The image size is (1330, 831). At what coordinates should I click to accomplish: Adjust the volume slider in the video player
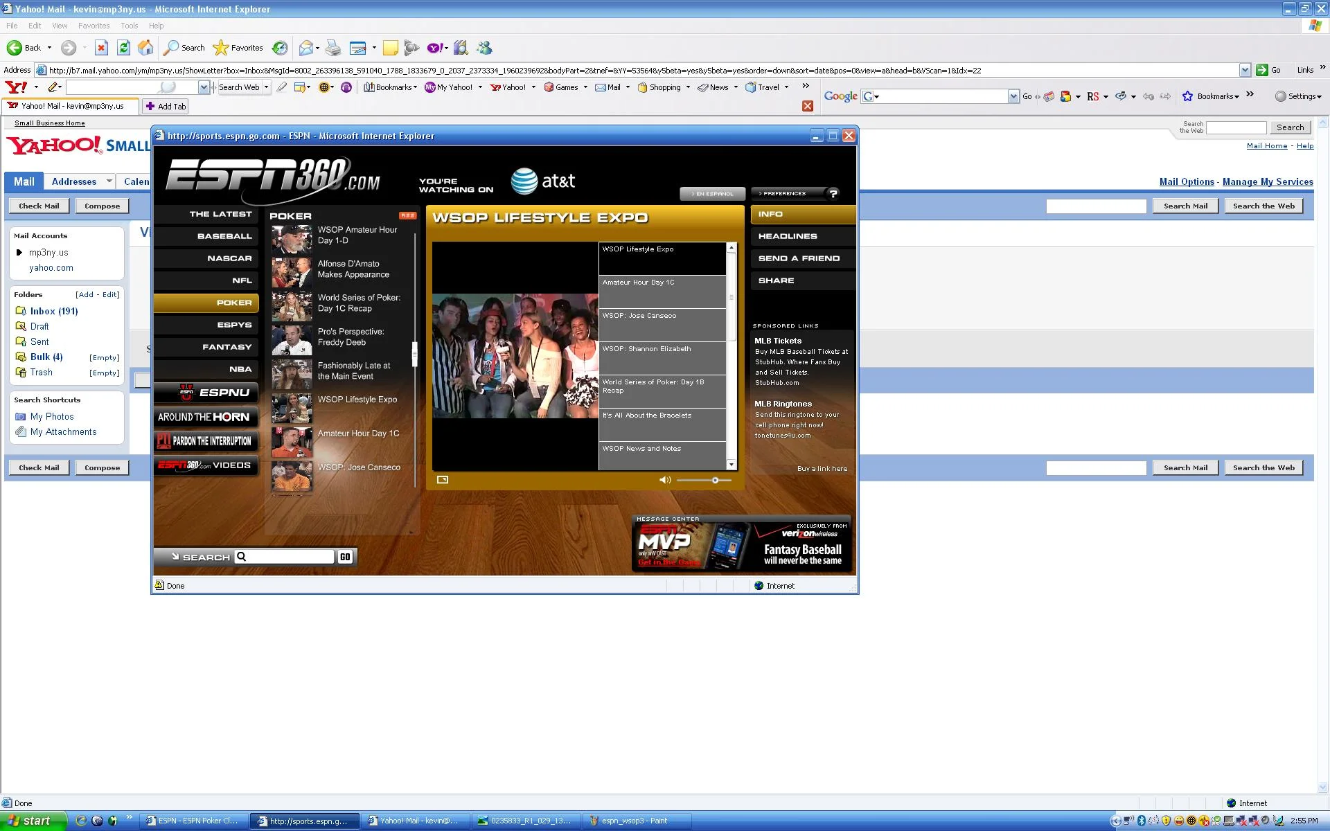tap(715, 480)
